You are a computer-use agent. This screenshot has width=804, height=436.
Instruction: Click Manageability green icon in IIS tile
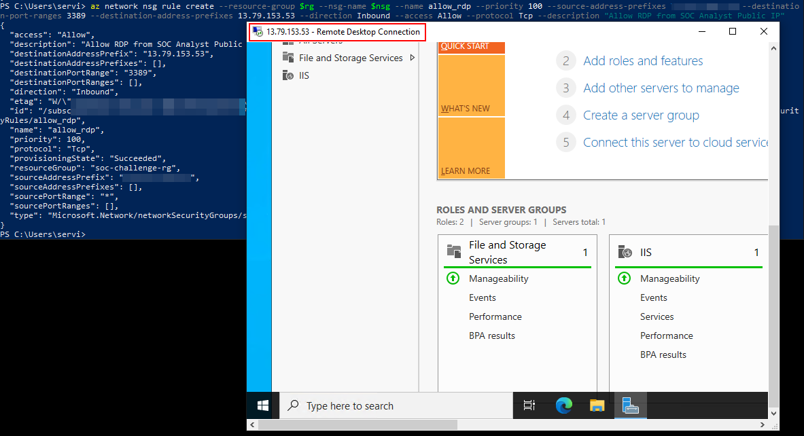(x=624, y=278)
